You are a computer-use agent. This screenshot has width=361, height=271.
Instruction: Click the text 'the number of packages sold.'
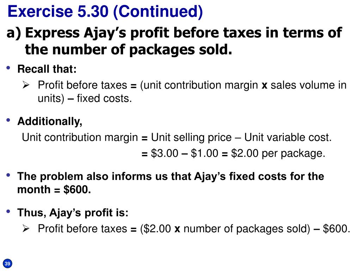128,50
